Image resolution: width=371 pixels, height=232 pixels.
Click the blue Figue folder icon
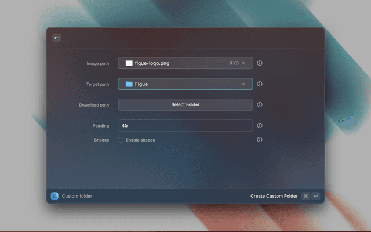129,84
